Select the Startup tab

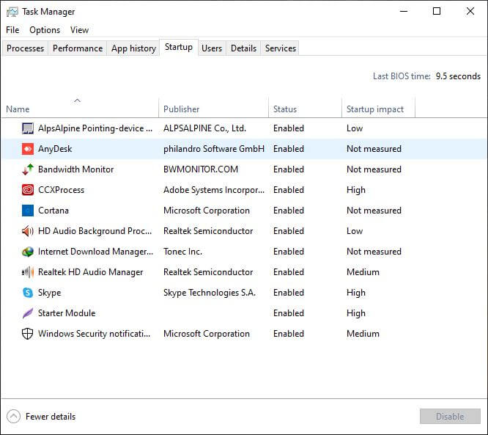click(179, 48)
